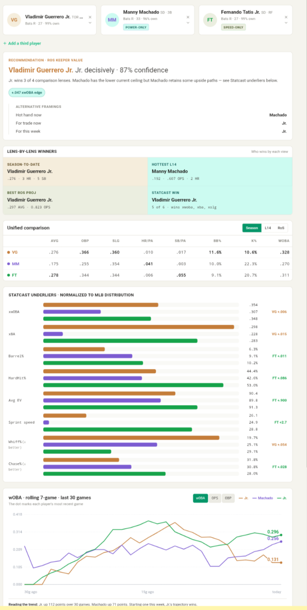Remove Vladimir Guerrero Jr. player card
This screenshot has height=610, width=307.
[x=90, y=17]
